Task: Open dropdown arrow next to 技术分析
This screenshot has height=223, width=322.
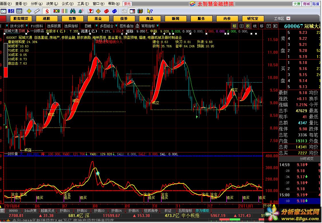Action: (26, 26)
